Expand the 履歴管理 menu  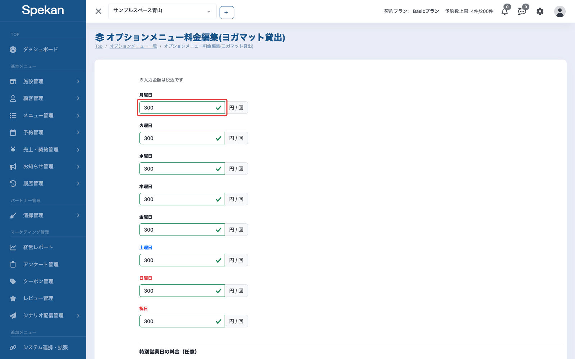[43, 183]
